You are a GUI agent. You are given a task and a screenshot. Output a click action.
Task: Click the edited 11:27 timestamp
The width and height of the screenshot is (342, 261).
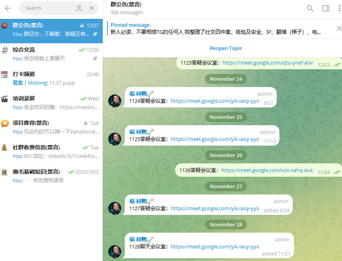tap(276, 254)
